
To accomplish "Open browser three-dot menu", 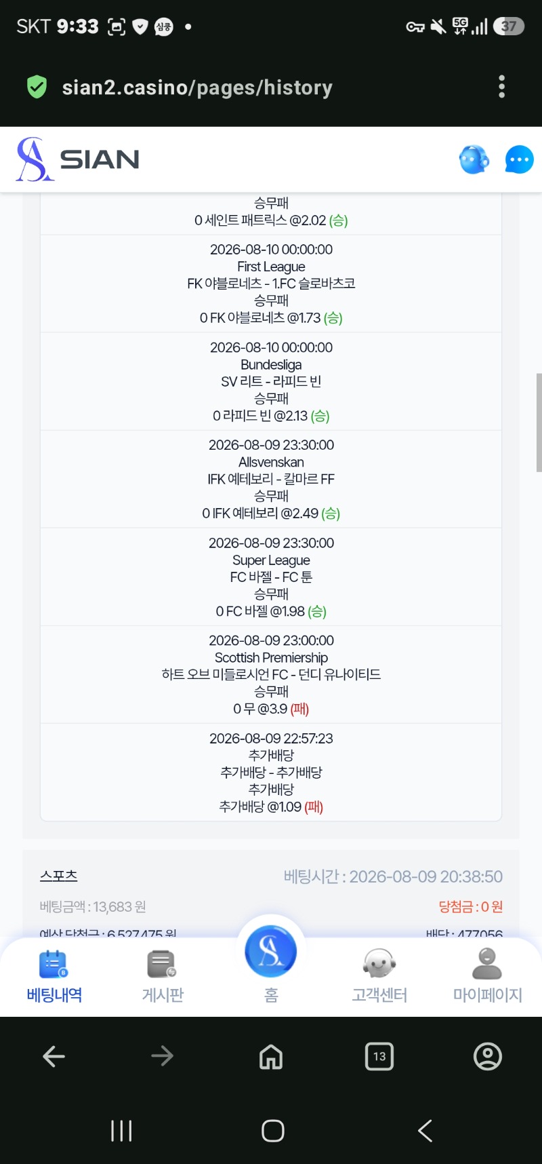I will tap(501, 87).
